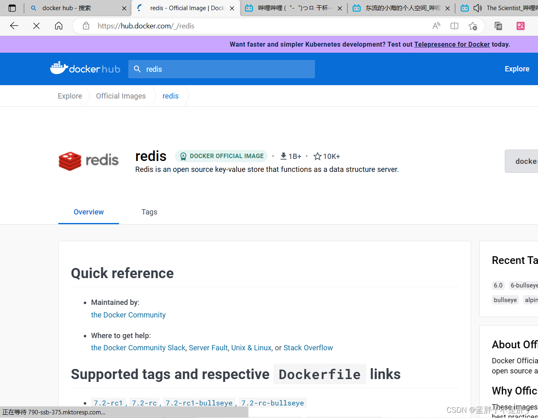Click the Official Images breadcrumb
The height and width of the screenshot is (418, 538).
point(121,96)
